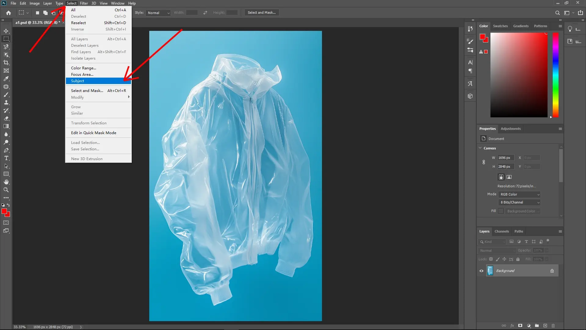The width and height of the screenshot is (586, 330).
Task: Hide the Background layer
Action: (x=481, y=271)
